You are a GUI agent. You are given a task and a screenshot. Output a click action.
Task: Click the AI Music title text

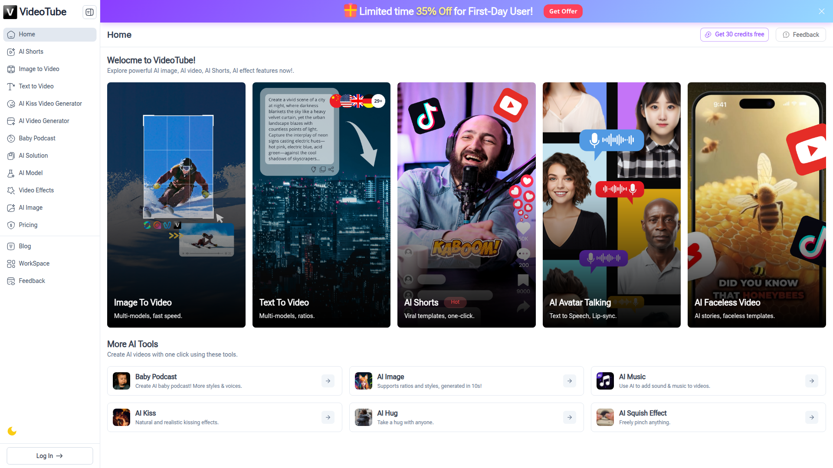pyautogui.click(x=632, y=377)
